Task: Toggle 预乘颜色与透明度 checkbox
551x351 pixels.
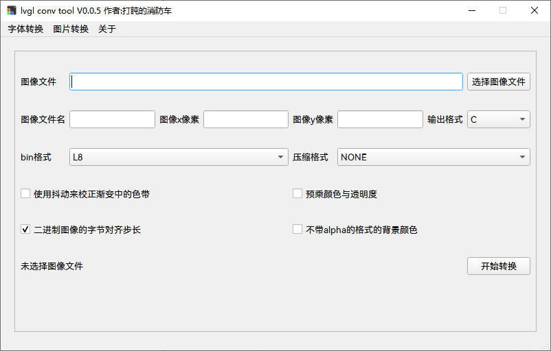Action: coord(297,194)
